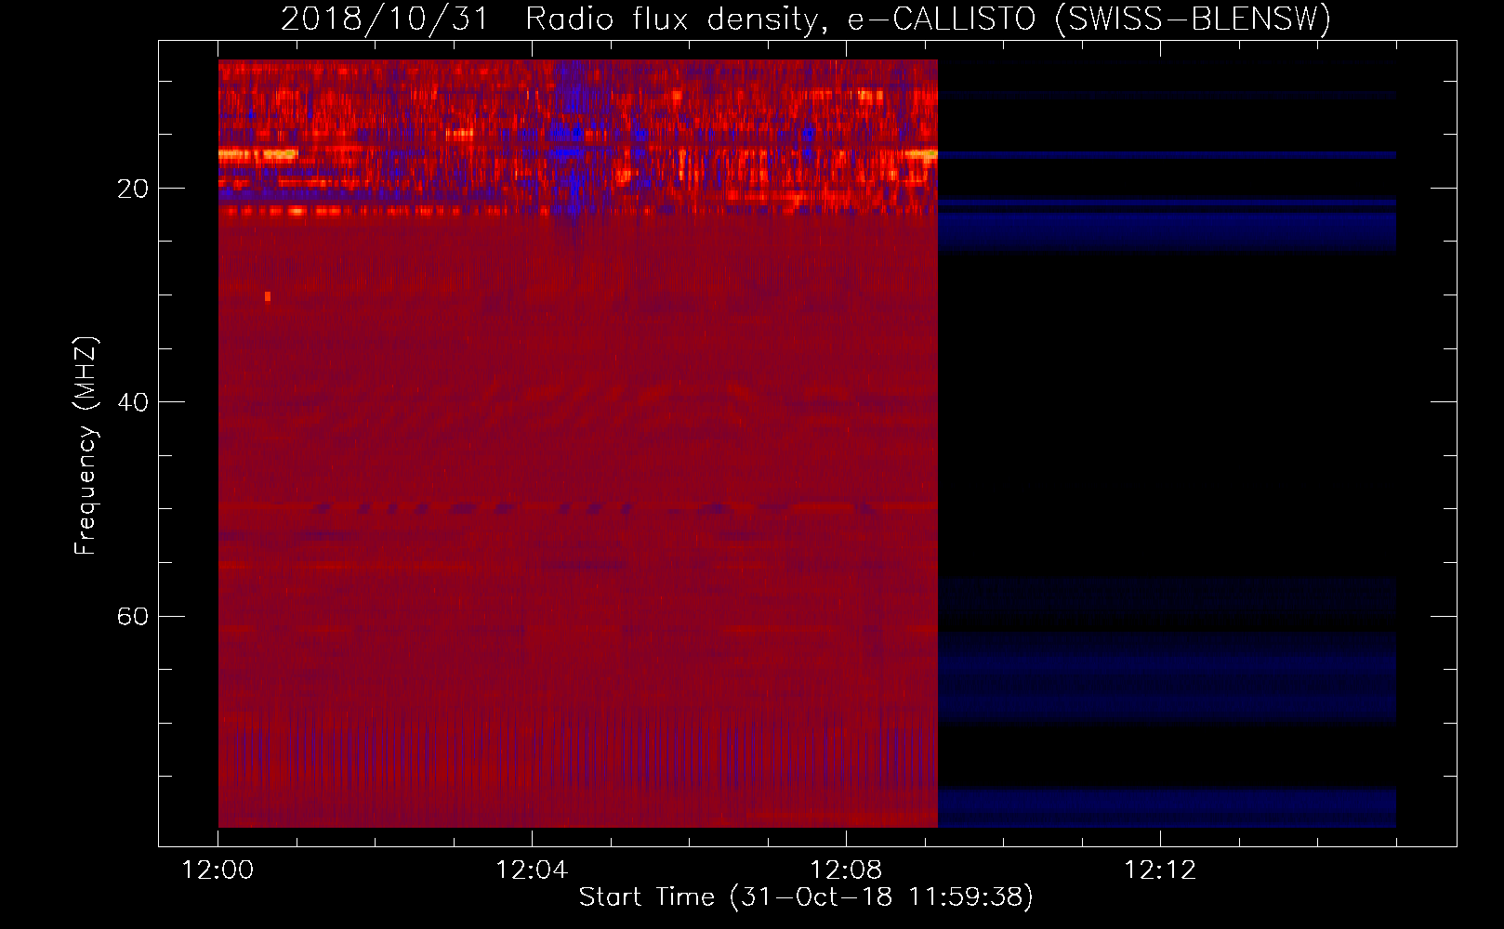Screen dimensions: 1504x929
Task: Click the 12:08 time tick label
Action: pos(846,870)
